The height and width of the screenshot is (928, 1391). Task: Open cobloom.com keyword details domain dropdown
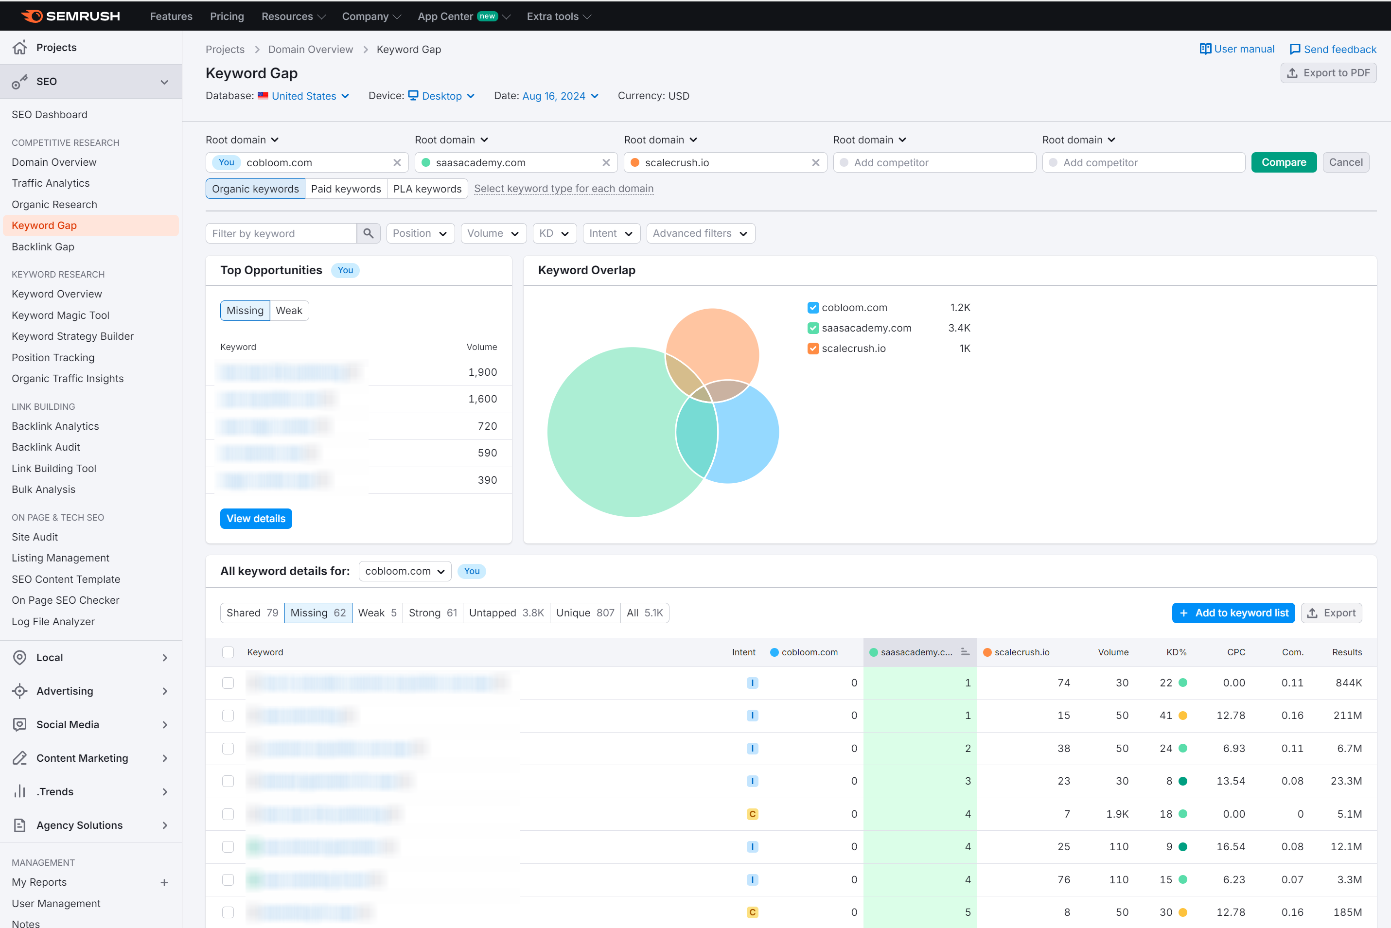(405, 571)
